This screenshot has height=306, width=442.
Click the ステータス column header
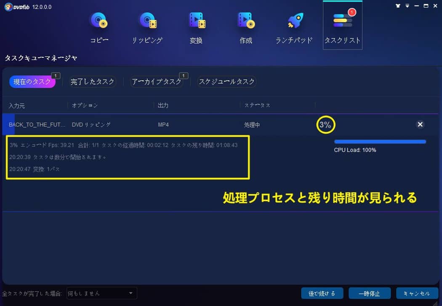[x=257, y=105]
